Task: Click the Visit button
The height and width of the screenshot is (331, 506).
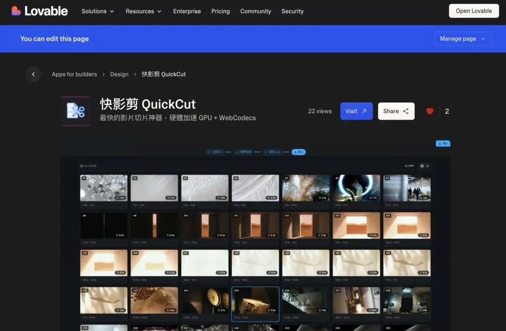Action: [356, 111]
